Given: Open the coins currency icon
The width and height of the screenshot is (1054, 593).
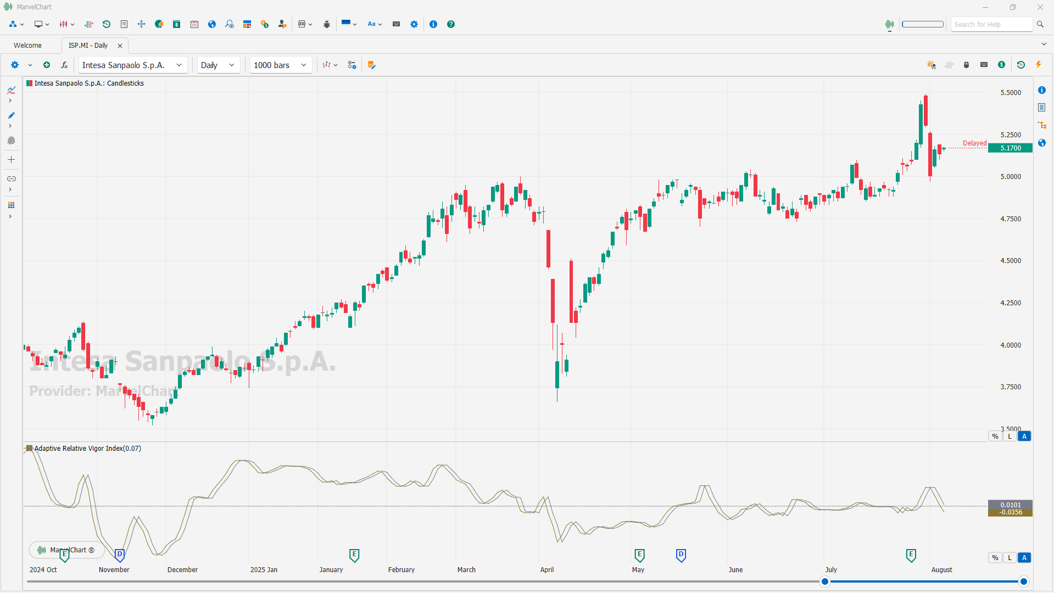Looking at the screenshot, I should tap(265, 24).
